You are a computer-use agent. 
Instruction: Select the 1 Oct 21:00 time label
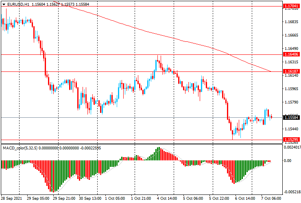[141, 199]
